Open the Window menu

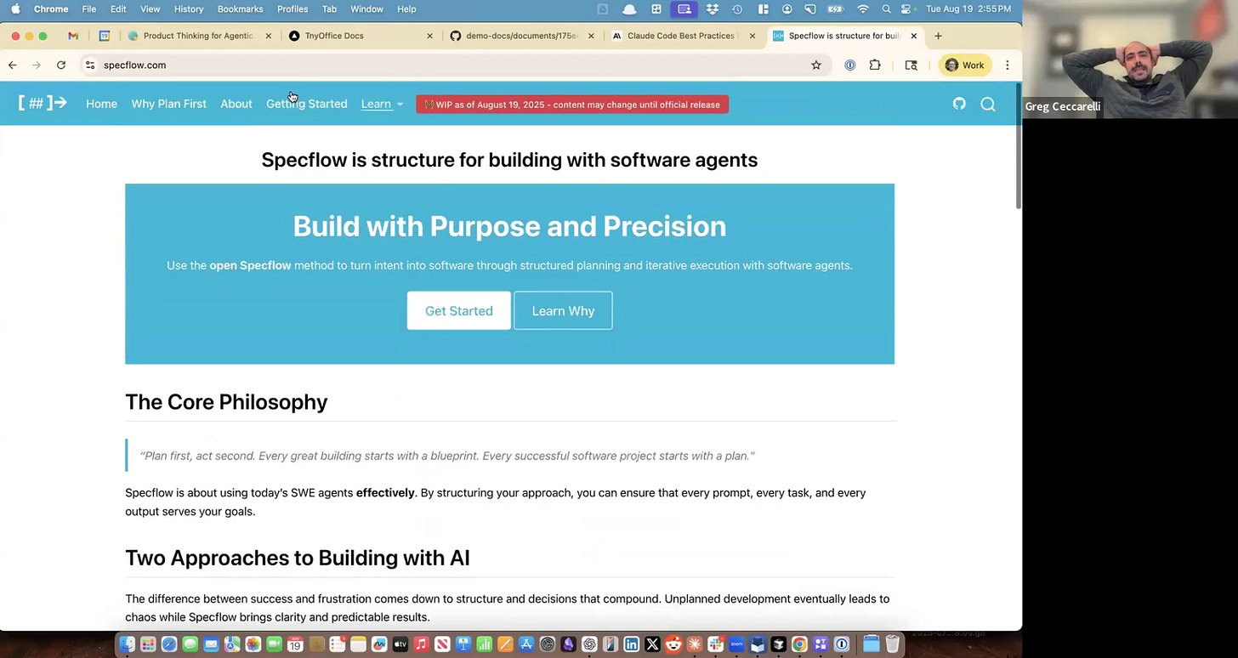pyautogui.click(x=366, y=9)
